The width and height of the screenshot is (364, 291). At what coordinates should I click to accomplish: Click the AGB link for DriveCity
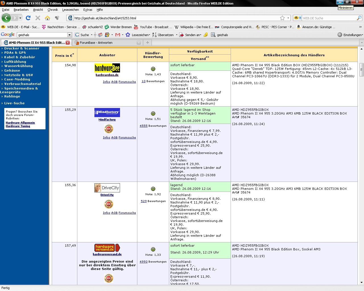(114, 213)
